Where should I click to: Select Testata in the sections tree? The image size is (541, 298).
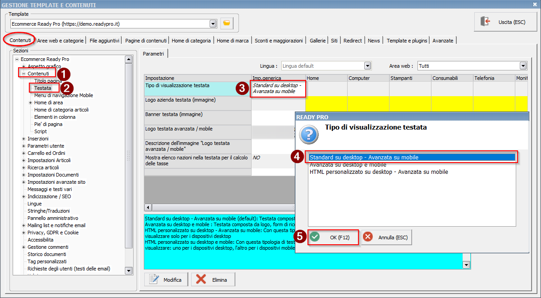pyautogui.click(x=43, y=88)
